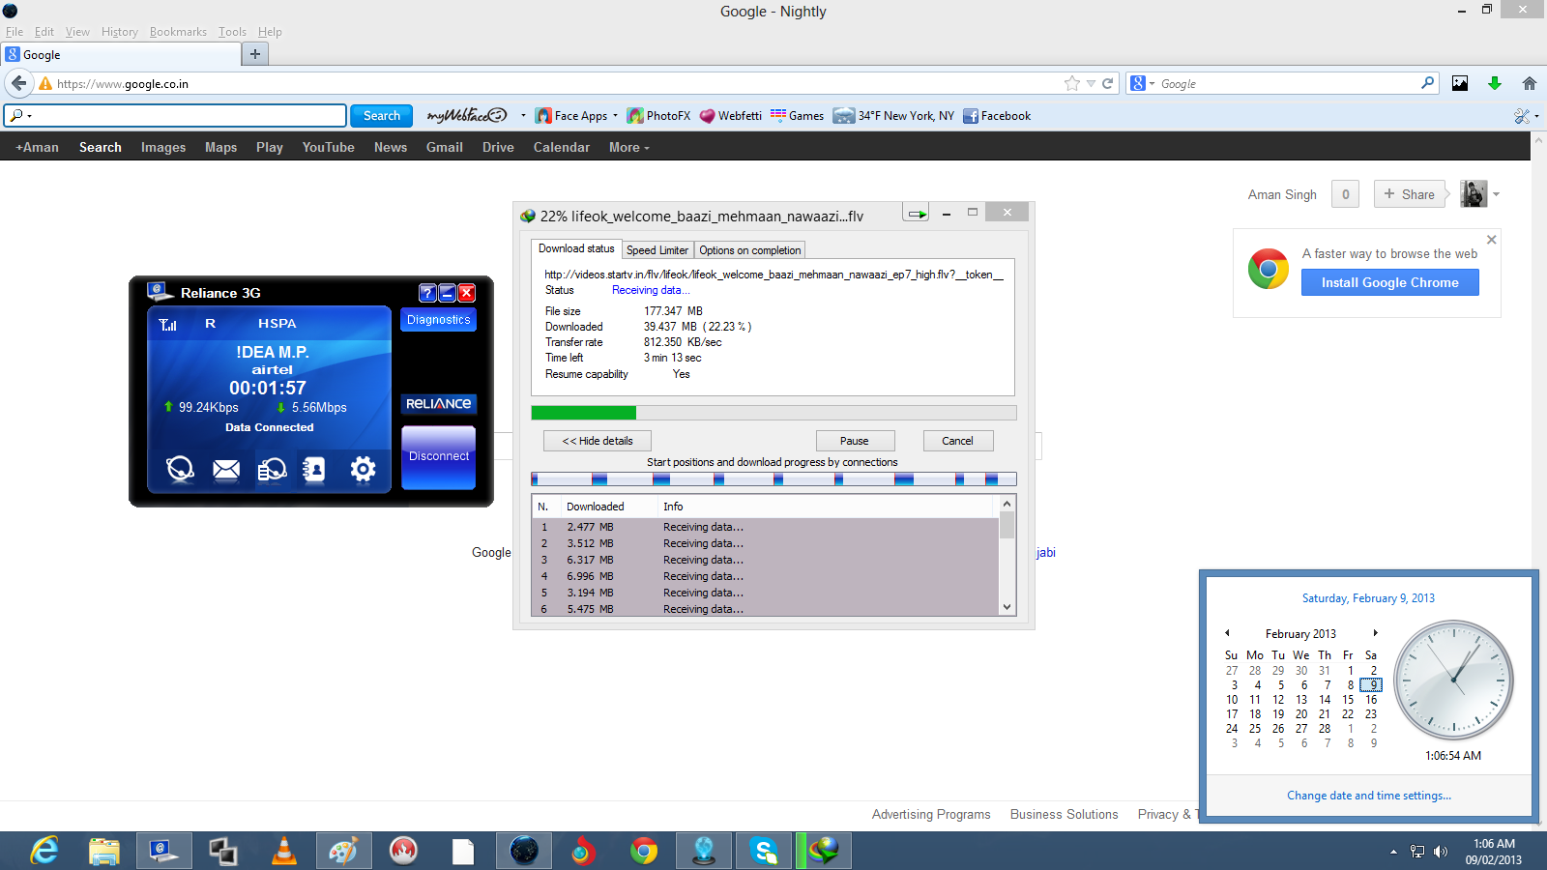
Task: Go to the browser home page icon
Action: [1530, 83]
